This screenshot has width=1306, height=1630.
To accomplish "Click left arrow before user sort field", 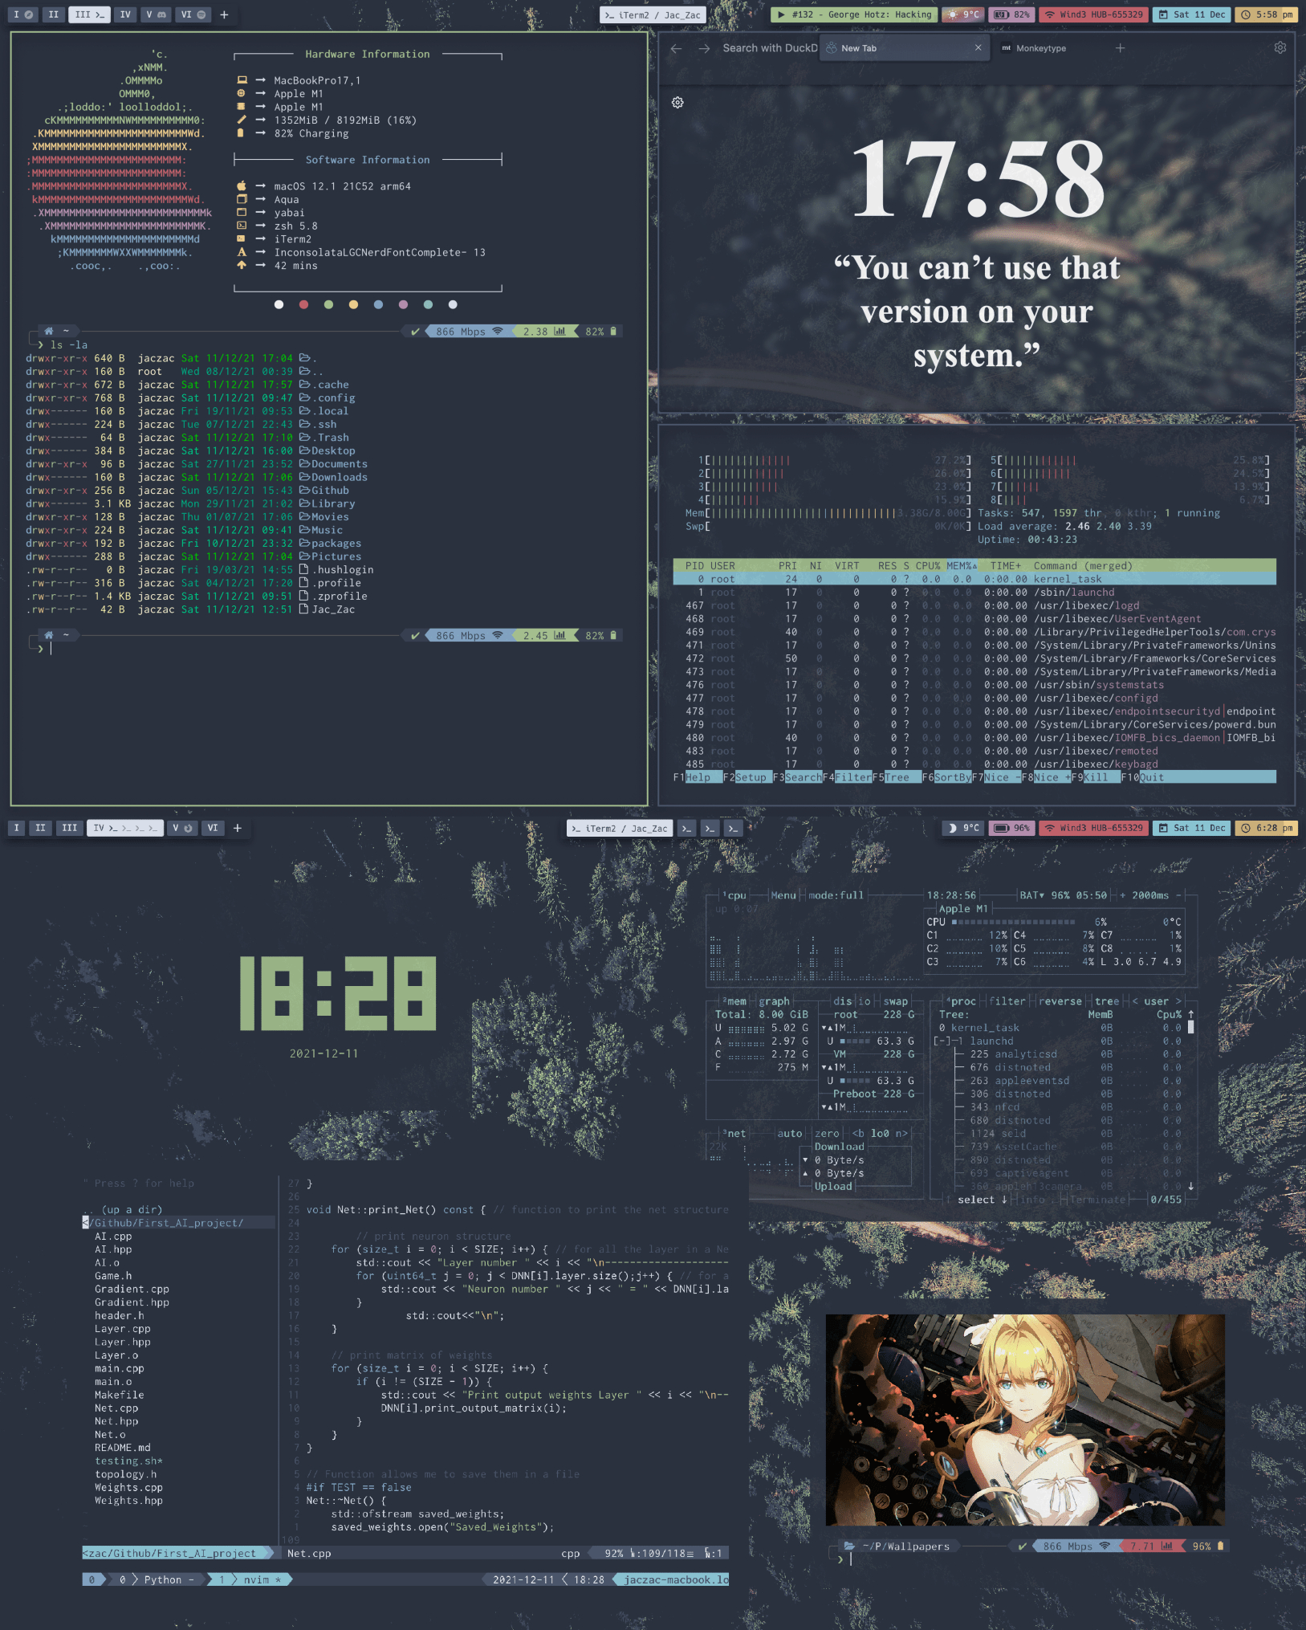I will click(1135, 1001).
